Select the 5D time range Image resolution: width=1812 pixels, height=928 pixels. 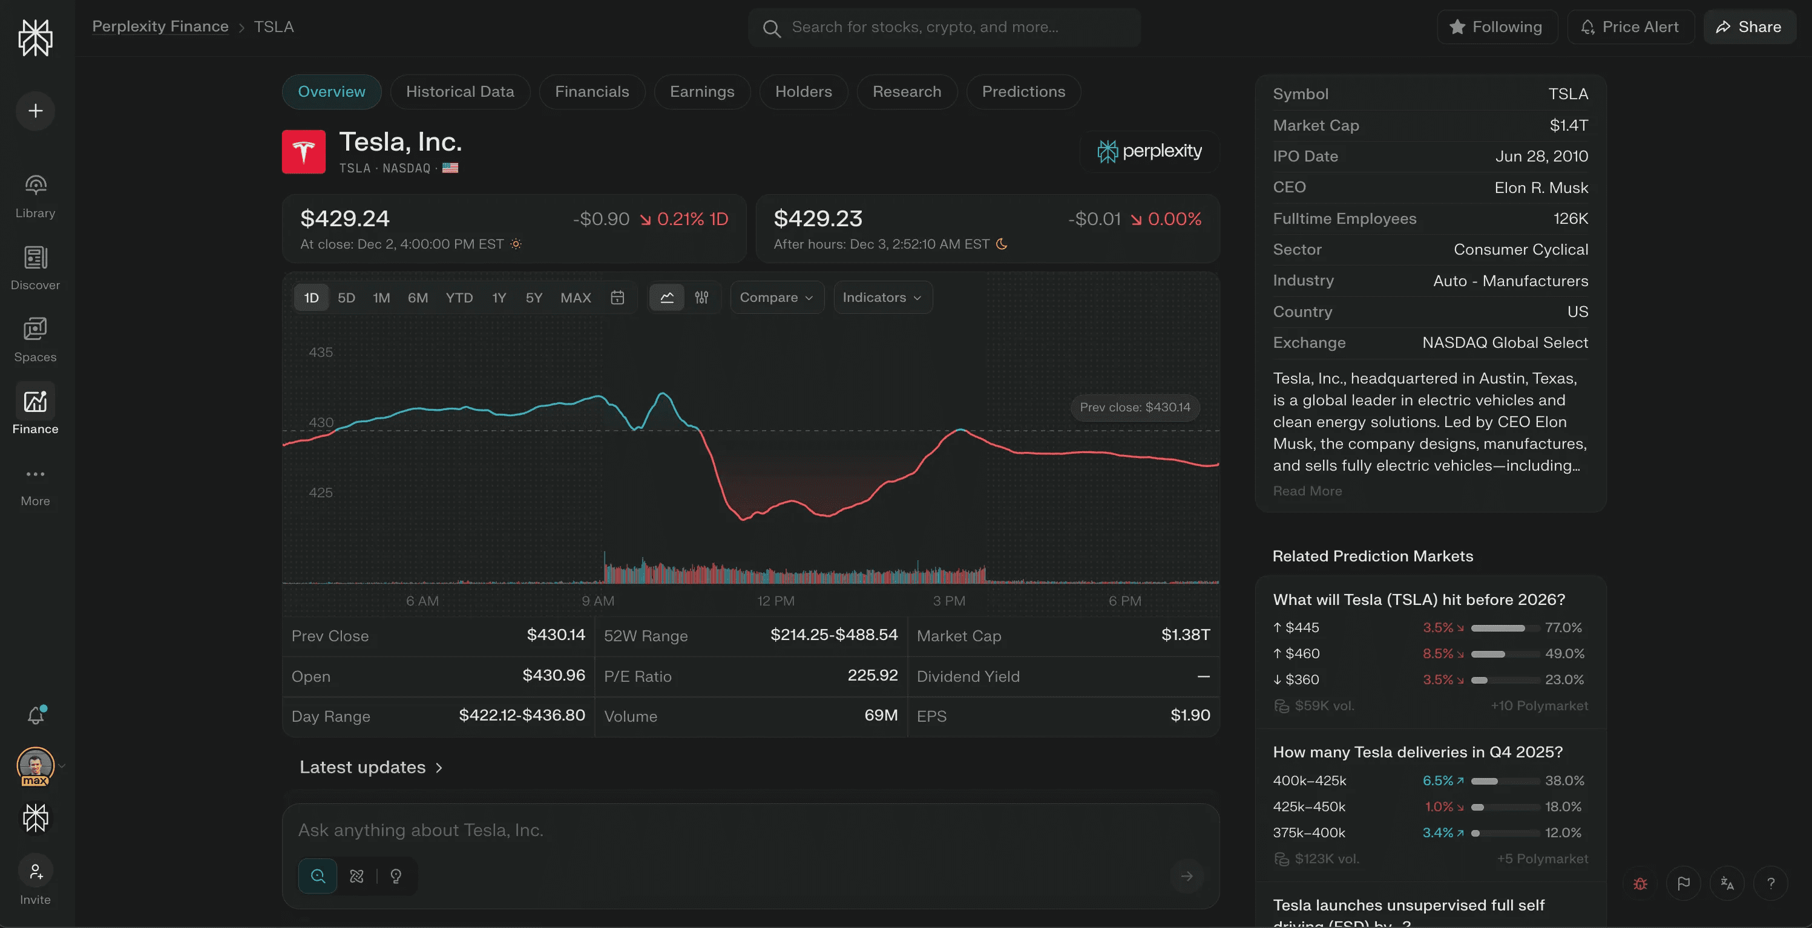click(346, 298)
